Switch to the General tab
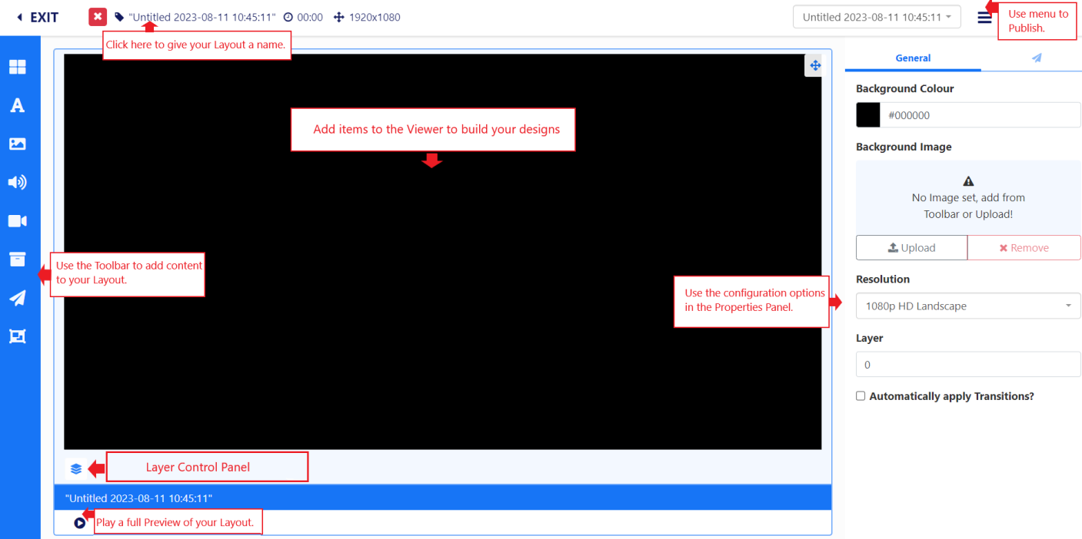 913,58
